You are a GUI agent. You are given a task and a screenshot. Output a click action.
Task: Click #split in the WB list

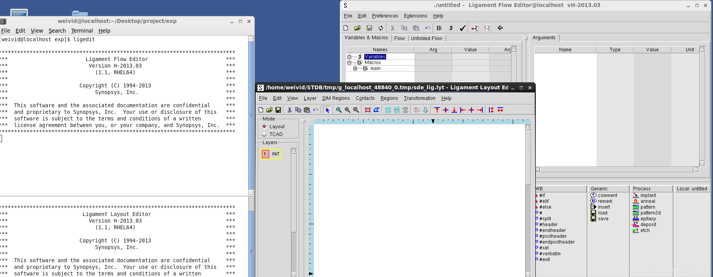(x=545, y=219)
